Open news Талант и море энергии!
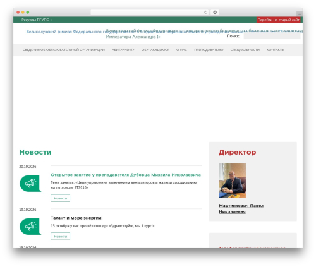 pos(76,218)
